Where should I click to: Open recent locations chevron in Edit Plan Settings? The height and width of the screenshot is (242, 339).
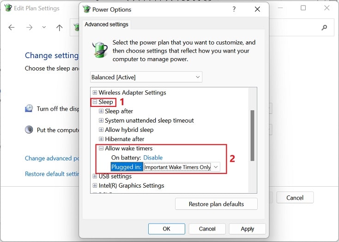[44, 27]
